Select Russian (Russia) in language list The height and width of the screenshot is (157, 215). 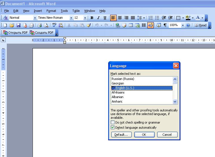coord(142,79)
